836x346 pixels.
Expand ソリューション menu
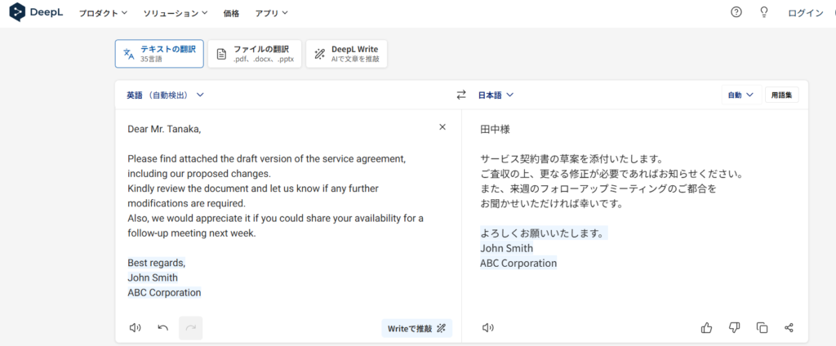[x=176, y=13]
